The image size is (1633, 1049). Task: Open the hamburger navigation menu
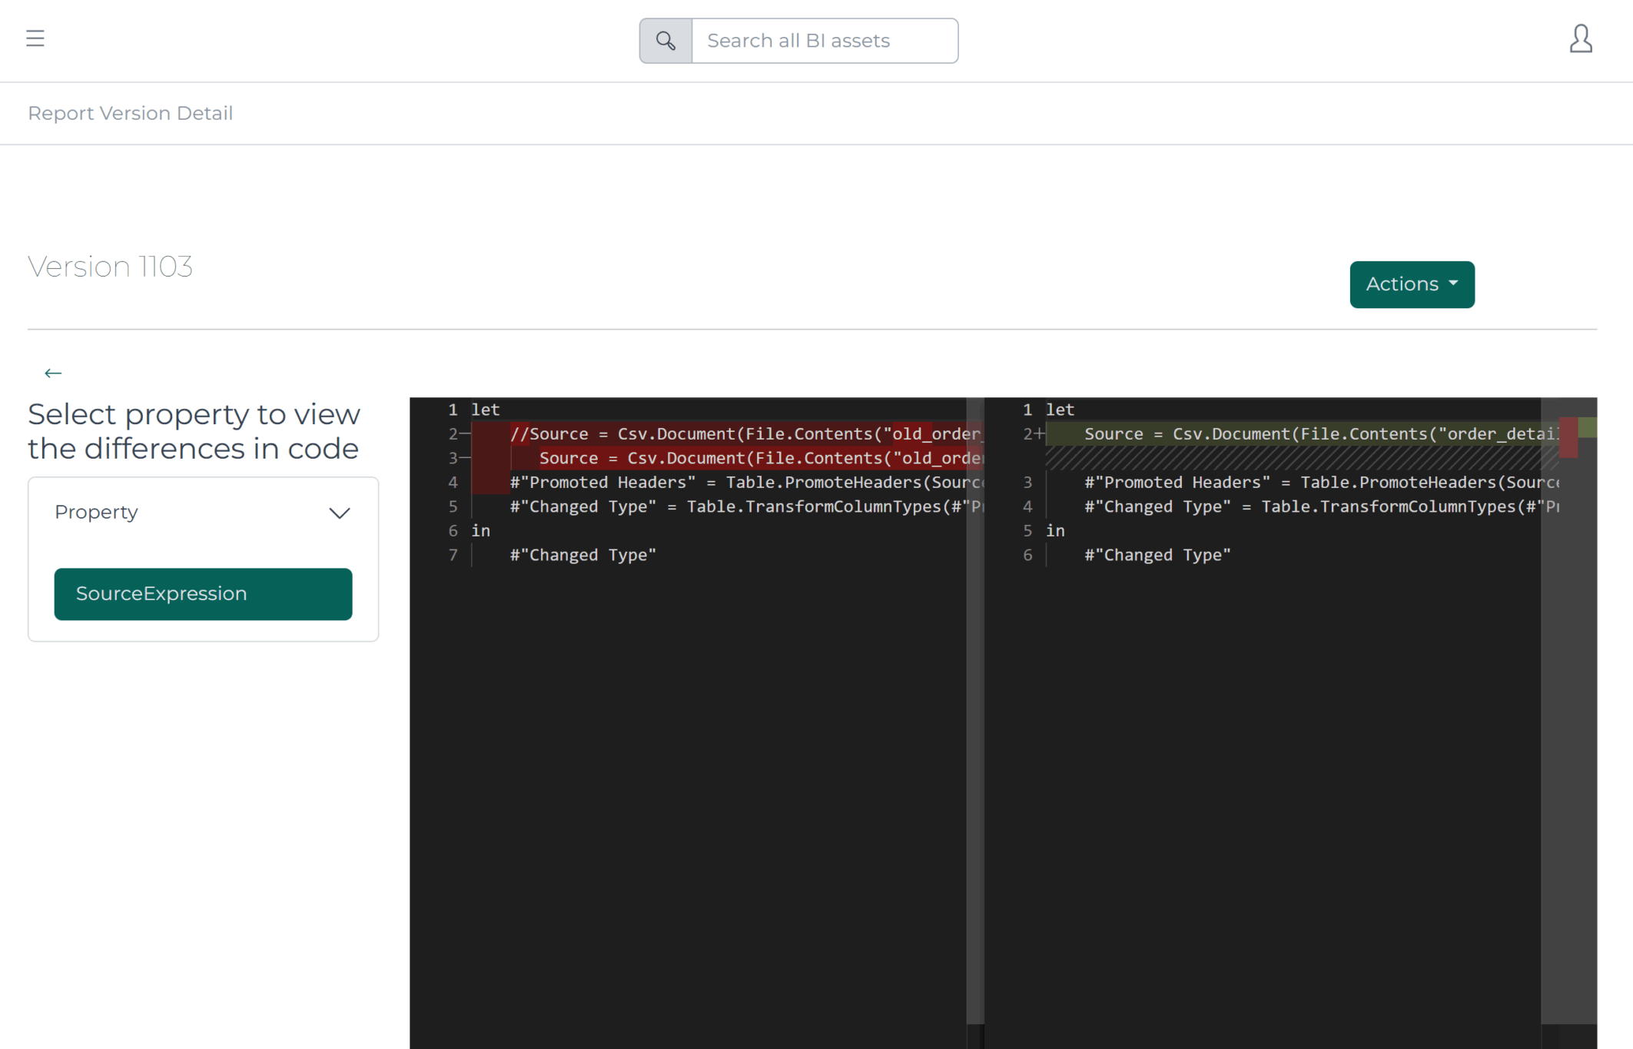pyautogui.click(x=35, y=38)
